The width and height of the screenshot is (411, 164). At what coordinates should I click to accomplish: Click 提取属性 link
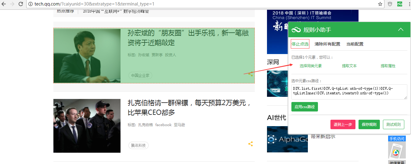pyautogui.click(x=388, y=66)
